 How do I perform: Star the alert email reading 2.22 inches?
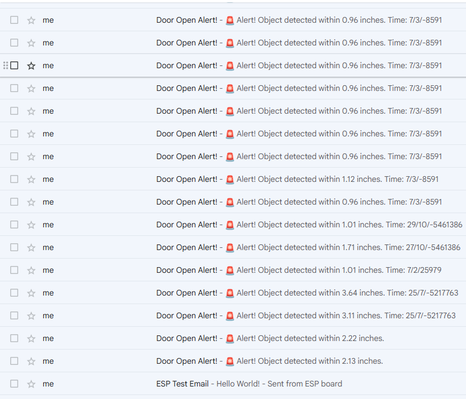pos(31,338)
